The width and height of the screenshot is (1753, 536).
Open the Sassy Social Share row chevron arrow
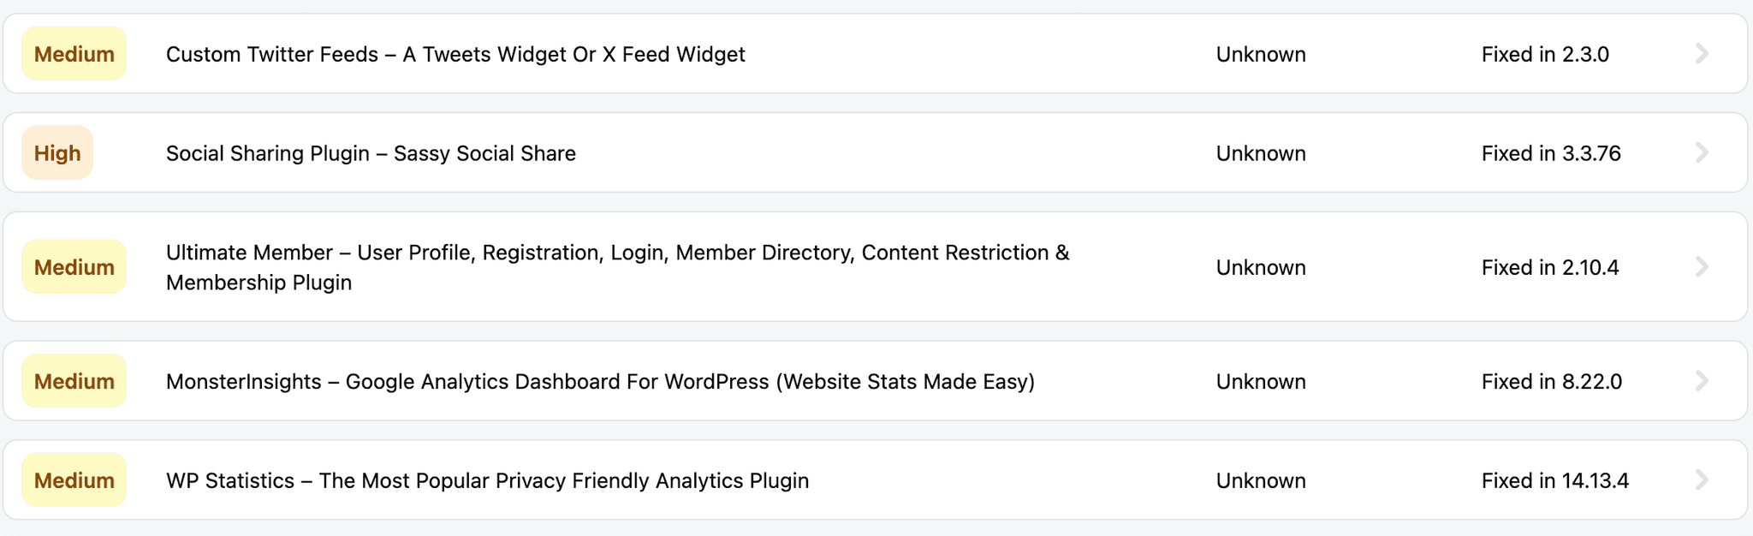tap(1702, 153)
